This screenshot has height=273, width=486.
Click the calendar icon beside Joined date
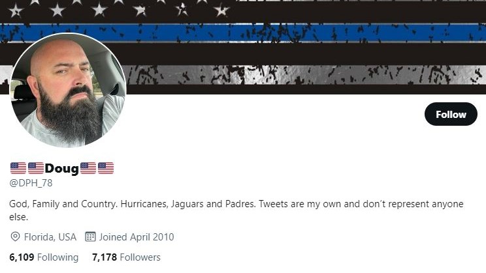pyautogui.click(x=90, y=237)
